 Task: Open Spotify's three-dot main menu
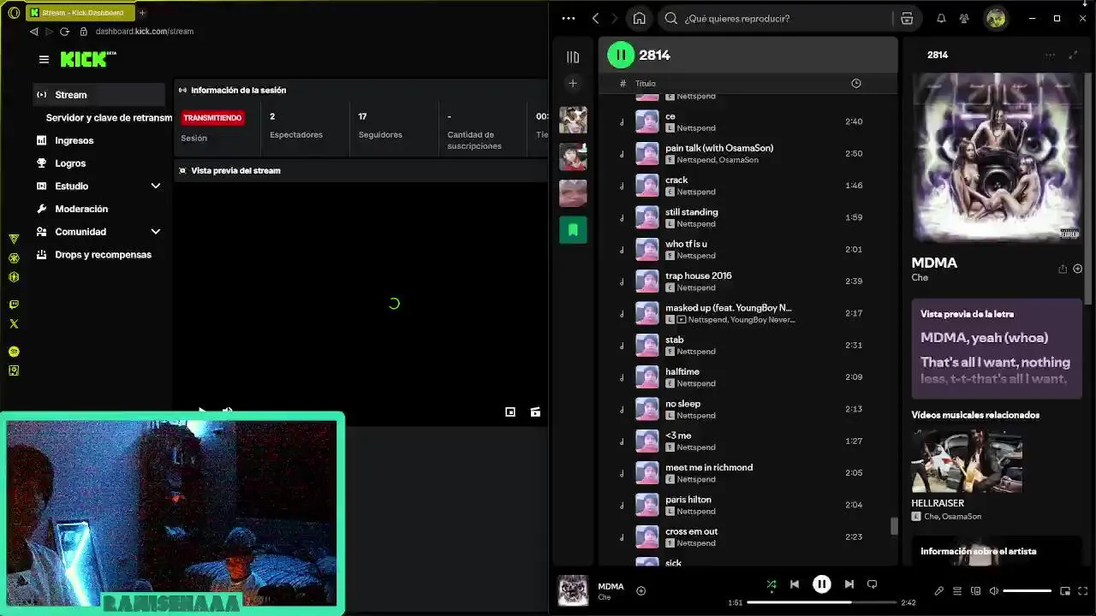[569, 18]
